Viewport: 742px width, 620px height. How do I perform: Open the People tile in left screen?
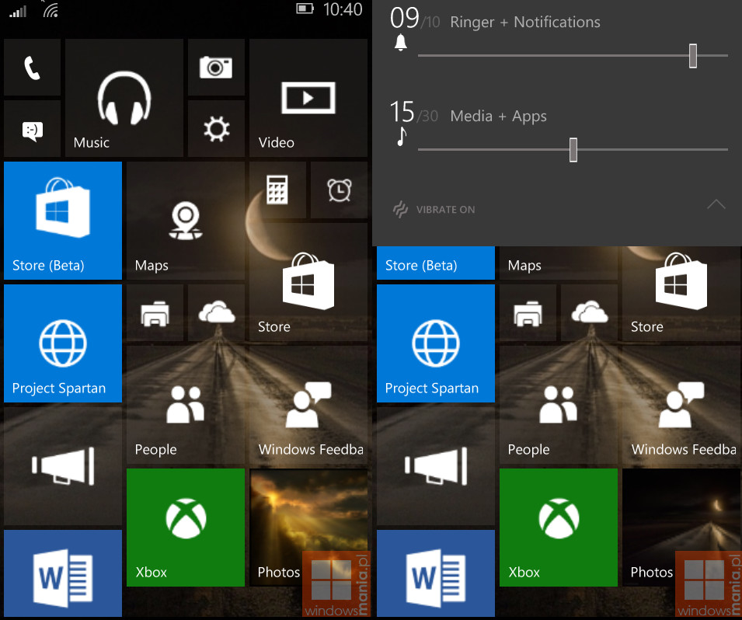(186, 405)
